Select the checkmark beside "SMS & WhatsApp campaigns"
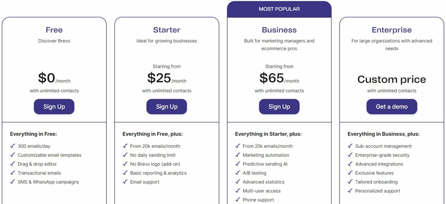The image size is (446, 204). [12, 182]
